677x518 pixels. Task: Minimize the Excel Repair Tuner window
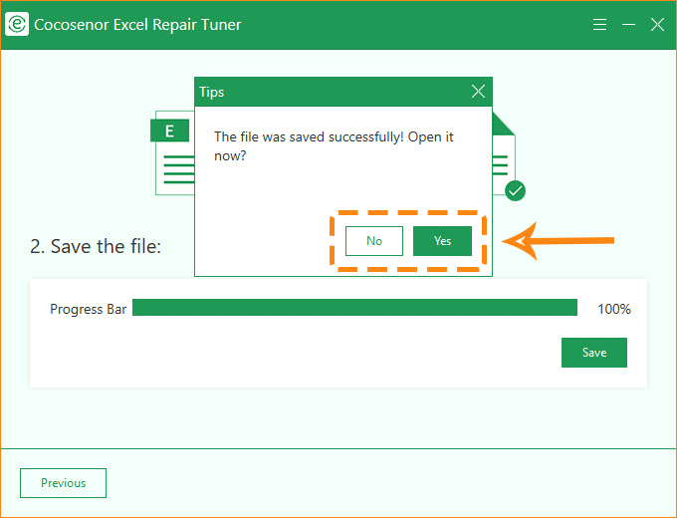point(628,25)
